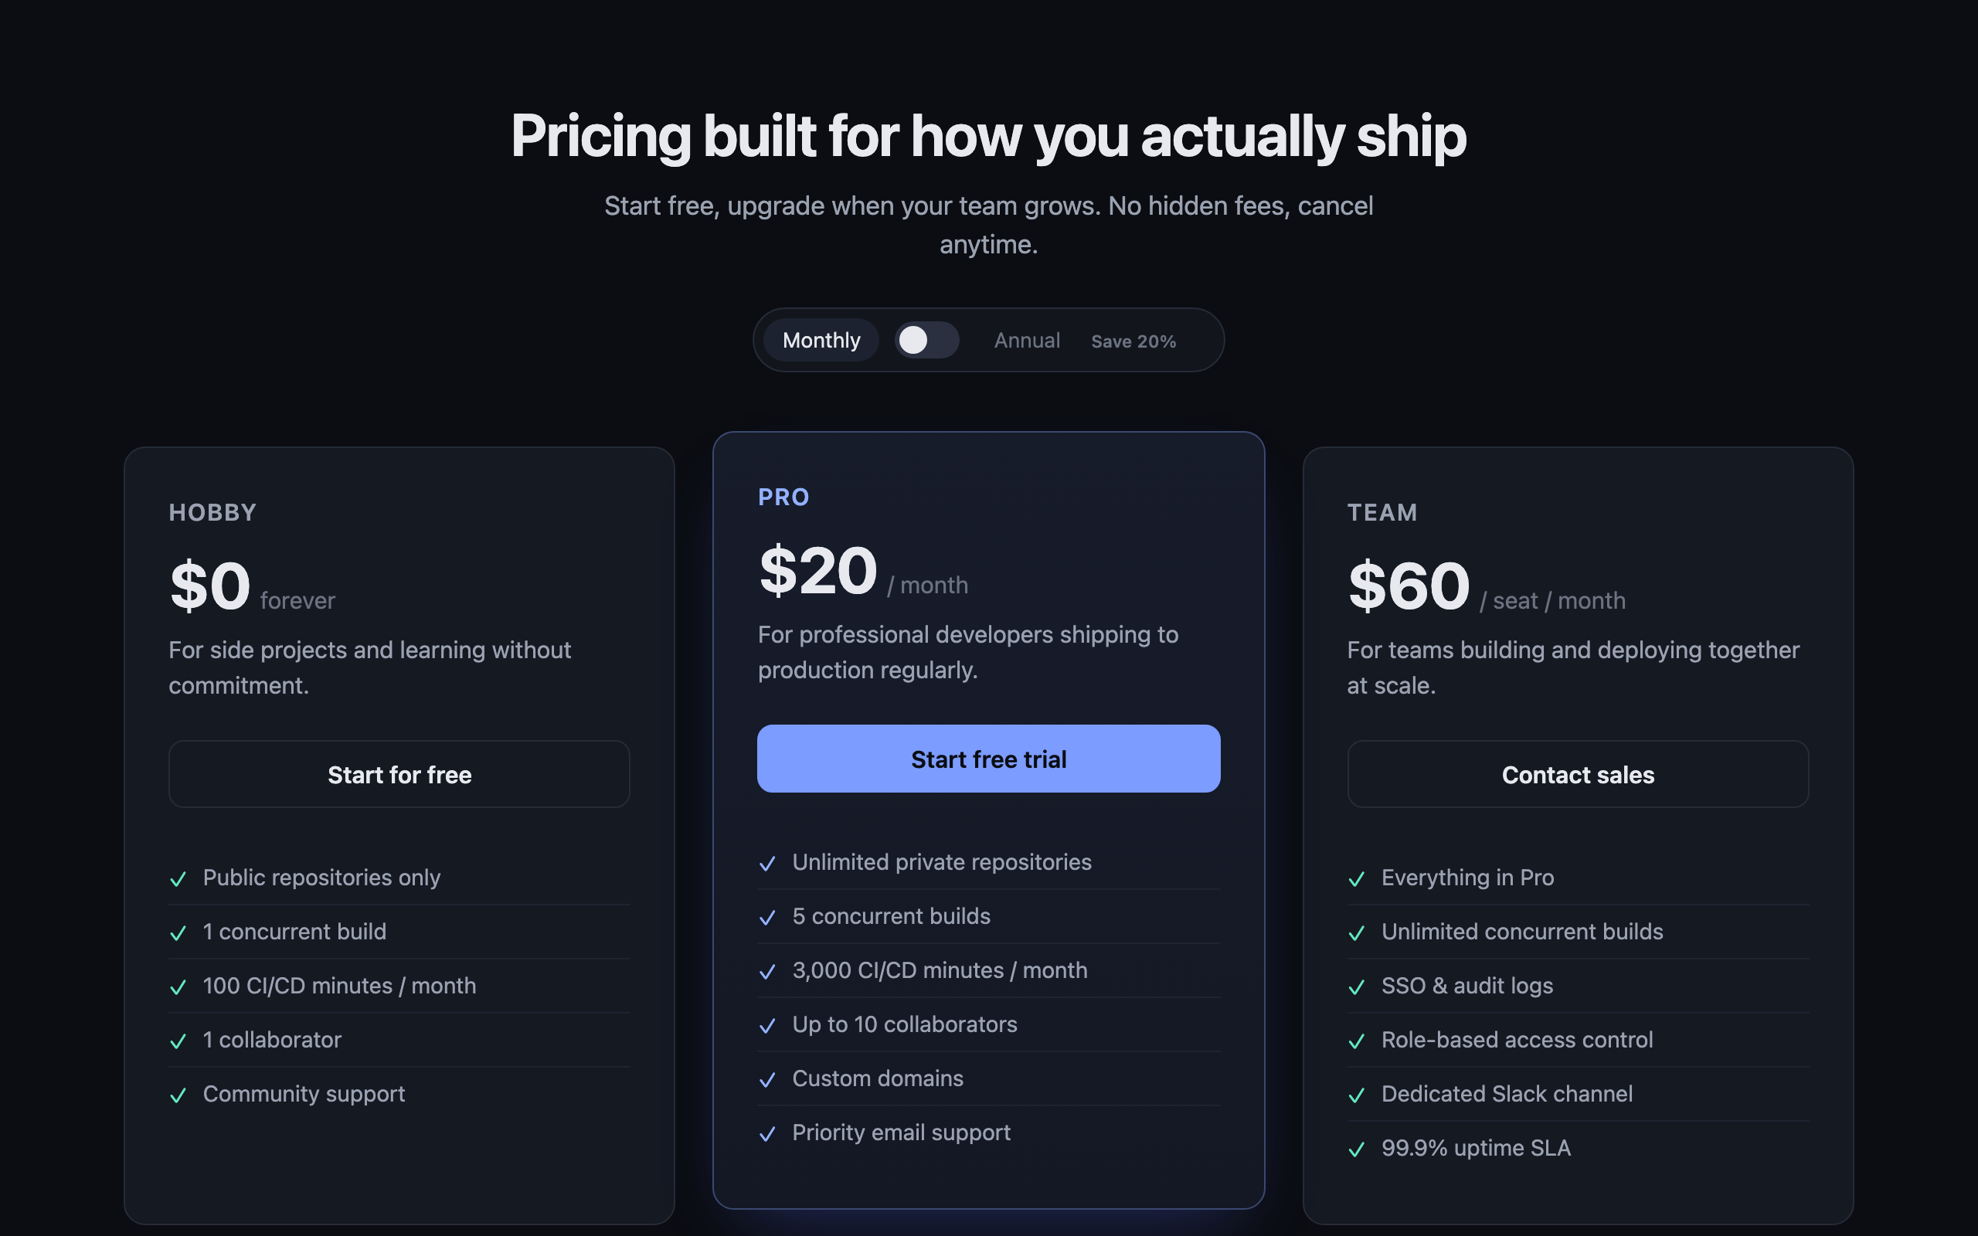Click checkmark next to 1 concurrent build

point(178,932)
